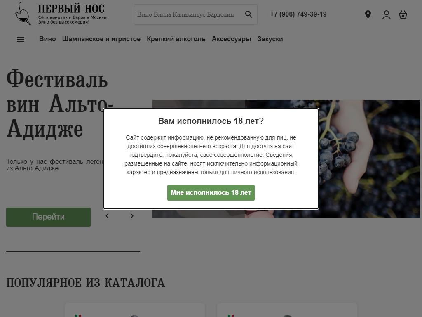The image size is (422, 317).
Task: Click the Первый Нос wine glass logo
Action: tap(23, 14)
